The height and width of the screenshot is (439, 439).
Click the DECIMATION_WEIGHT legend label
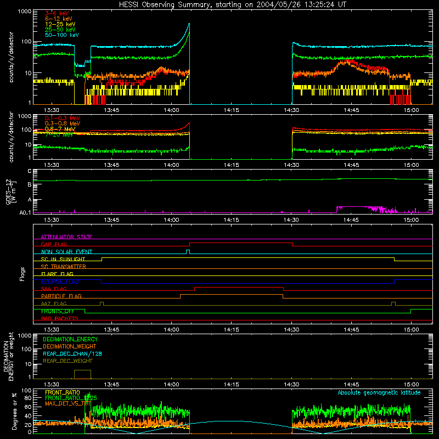pos(70,346)
